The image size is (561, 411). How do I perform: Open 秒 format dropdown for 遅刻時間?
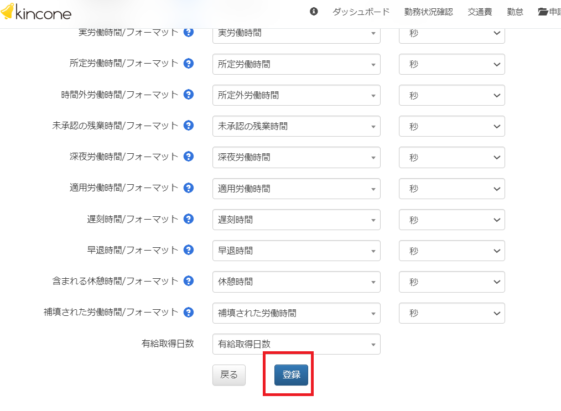452,220
